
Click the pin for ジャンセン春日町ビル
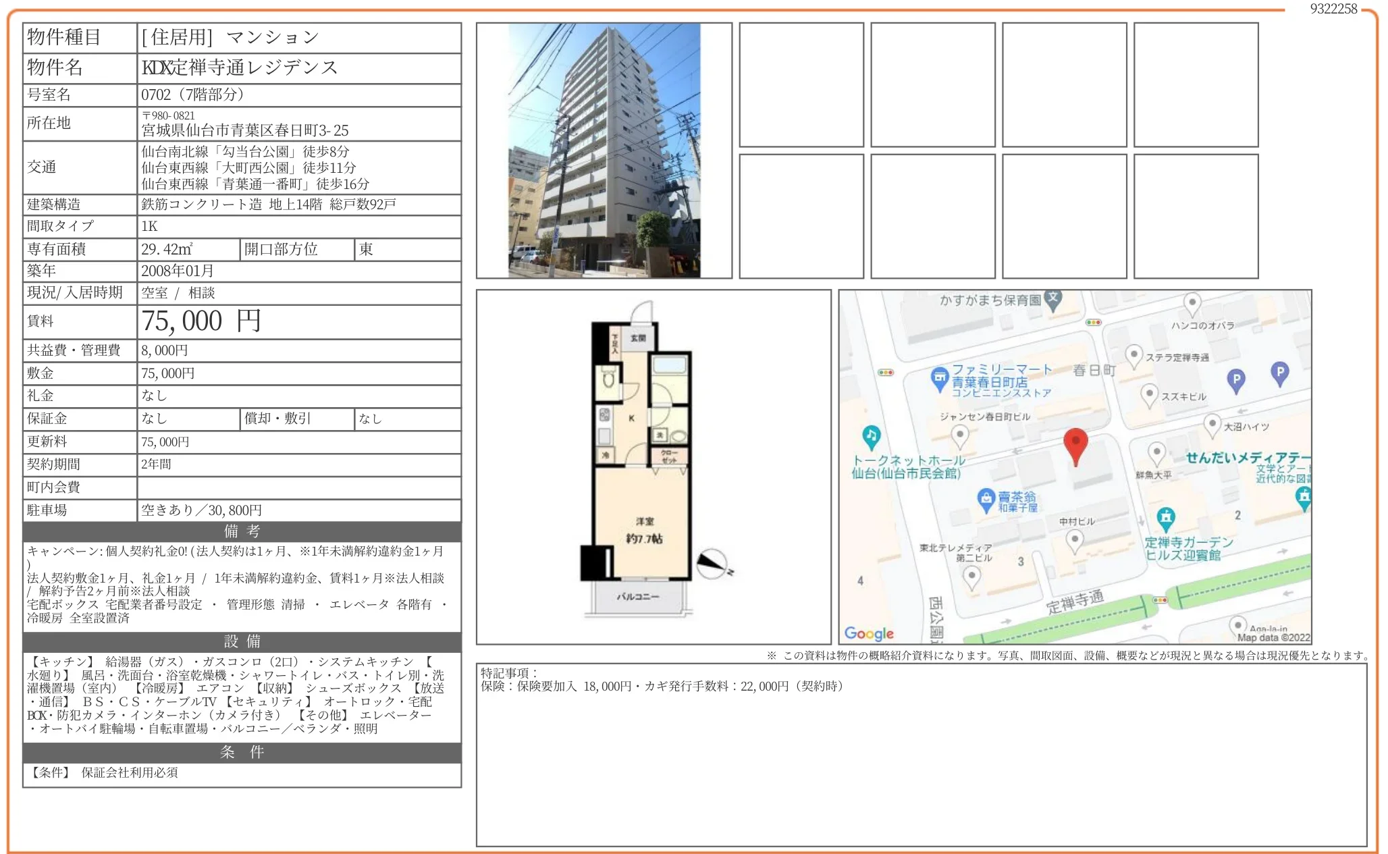point(960,435)
